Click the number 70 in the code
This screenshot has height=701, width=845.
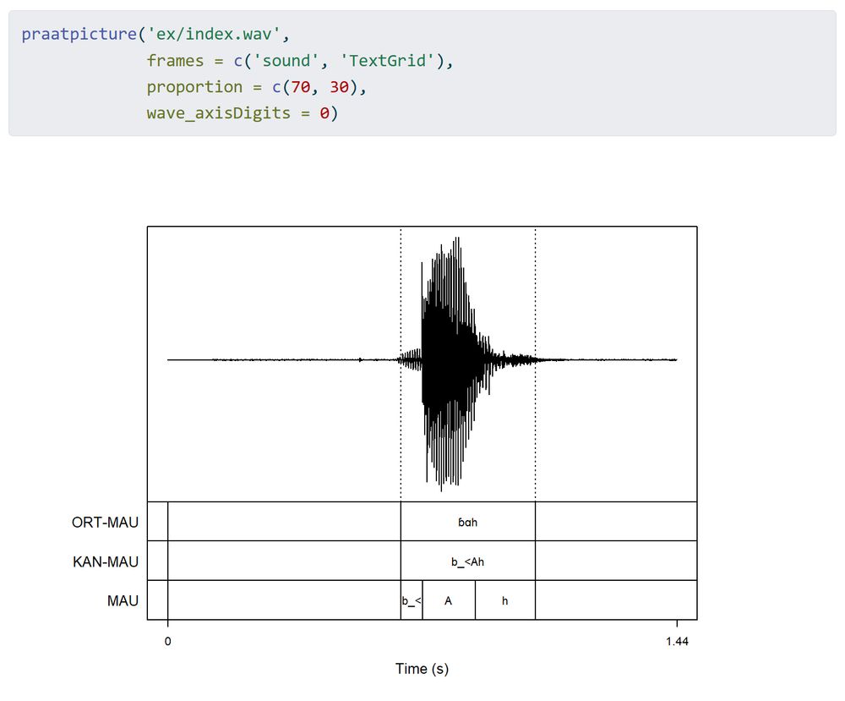301,87
